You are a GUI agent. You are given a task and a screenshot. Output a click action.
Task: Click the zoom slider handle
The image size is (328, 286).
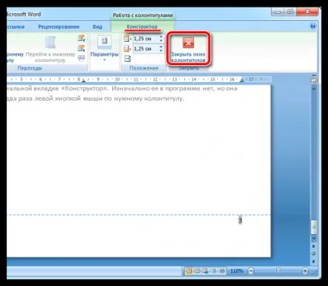click(278, 270)
